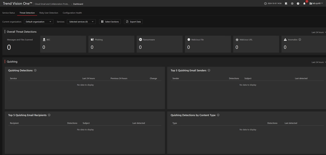This screenshot has height=155, width=326.
Task: Open the circular badge icon in header
Action: 292,4
